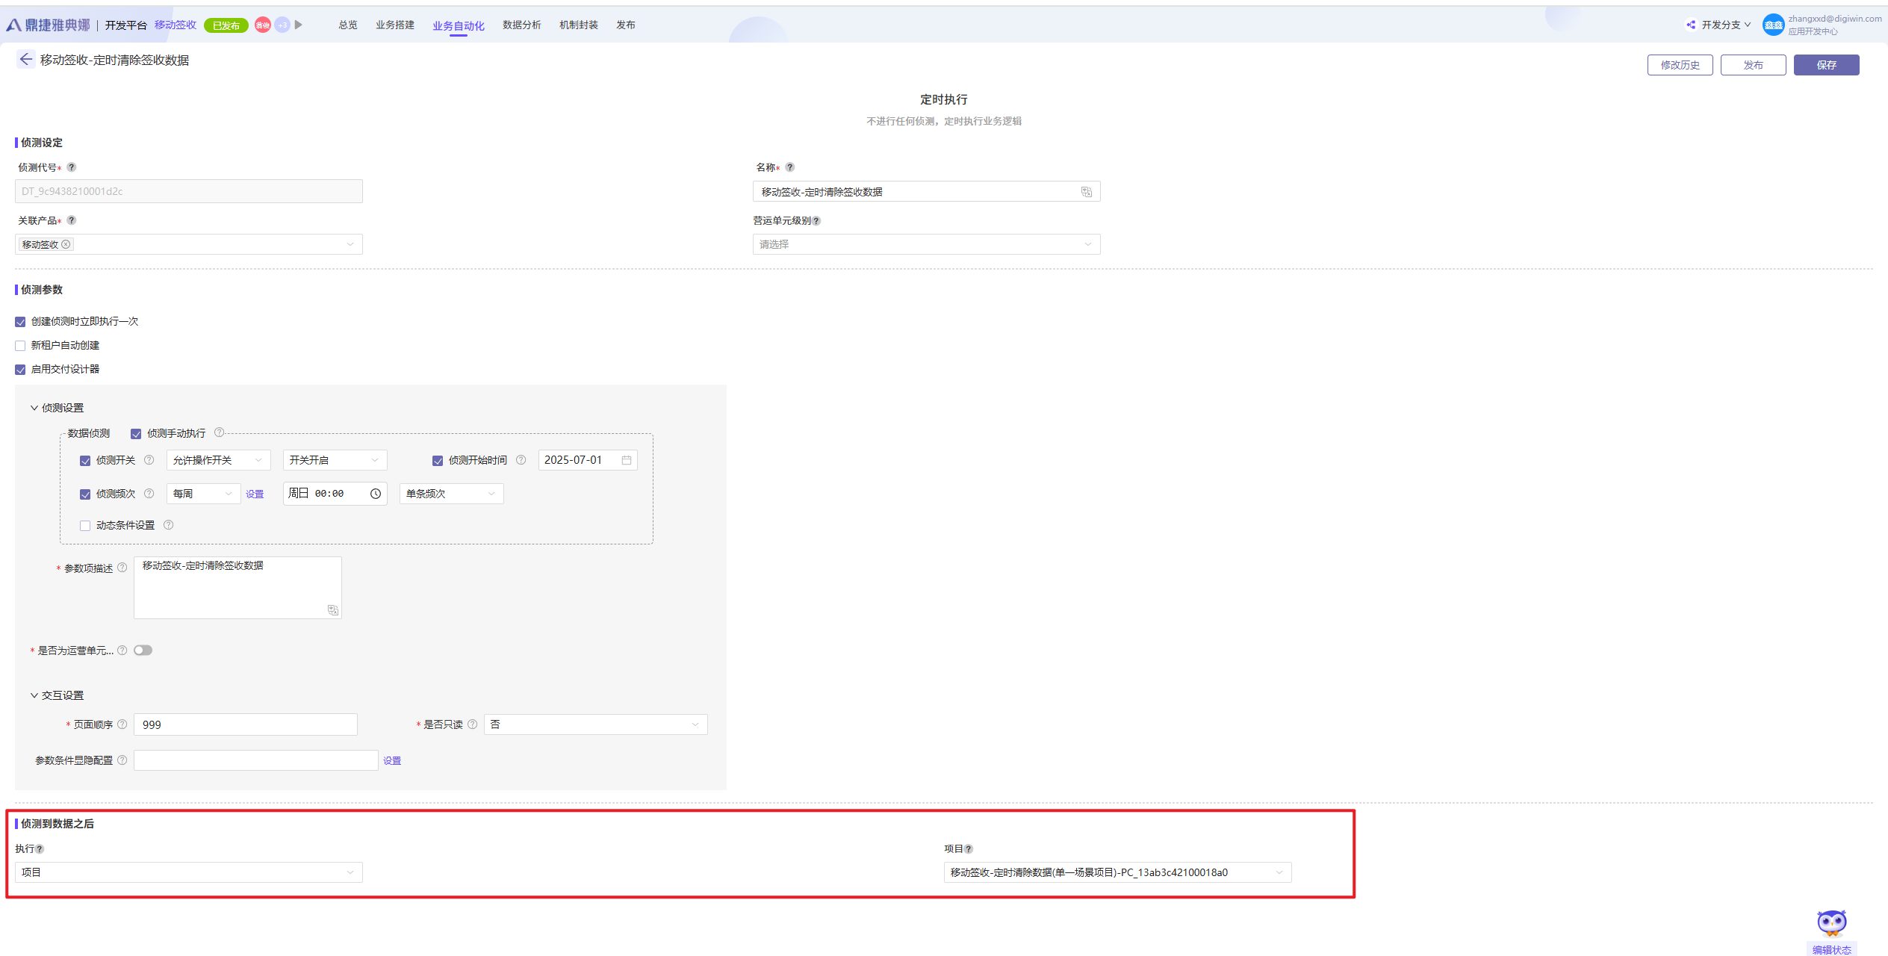The height and width of the screenshot is (956, 1888).
Task: Open 每周 frequency dropdown
Action: [x=203, y=494]
